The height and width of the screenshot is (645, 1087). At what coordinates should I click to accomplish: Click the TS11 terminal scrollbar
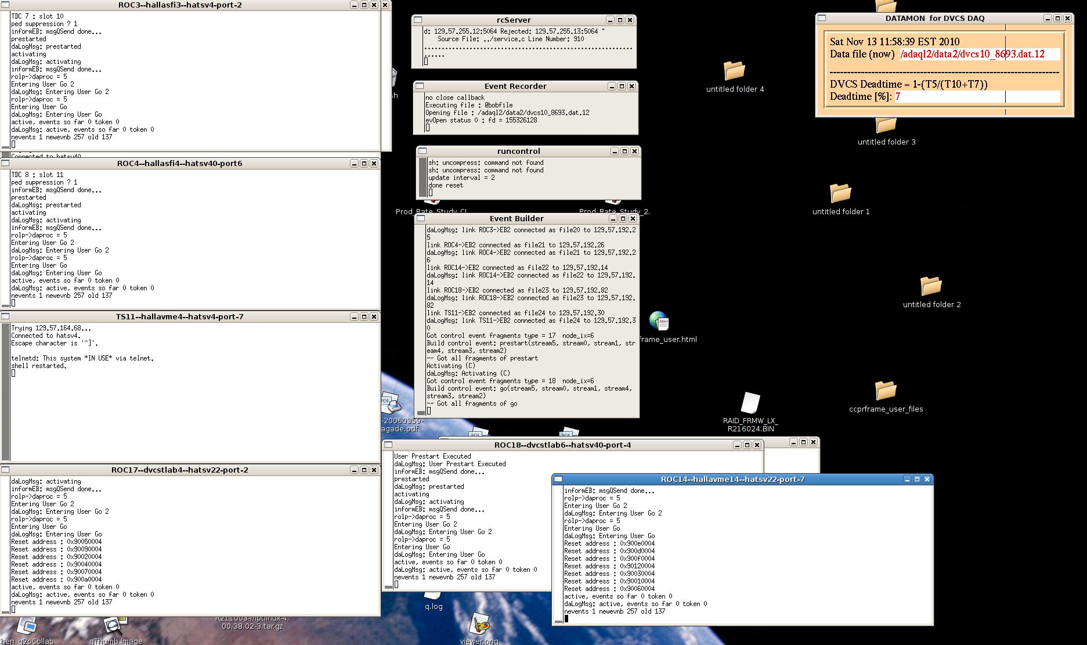coord(6,392)
